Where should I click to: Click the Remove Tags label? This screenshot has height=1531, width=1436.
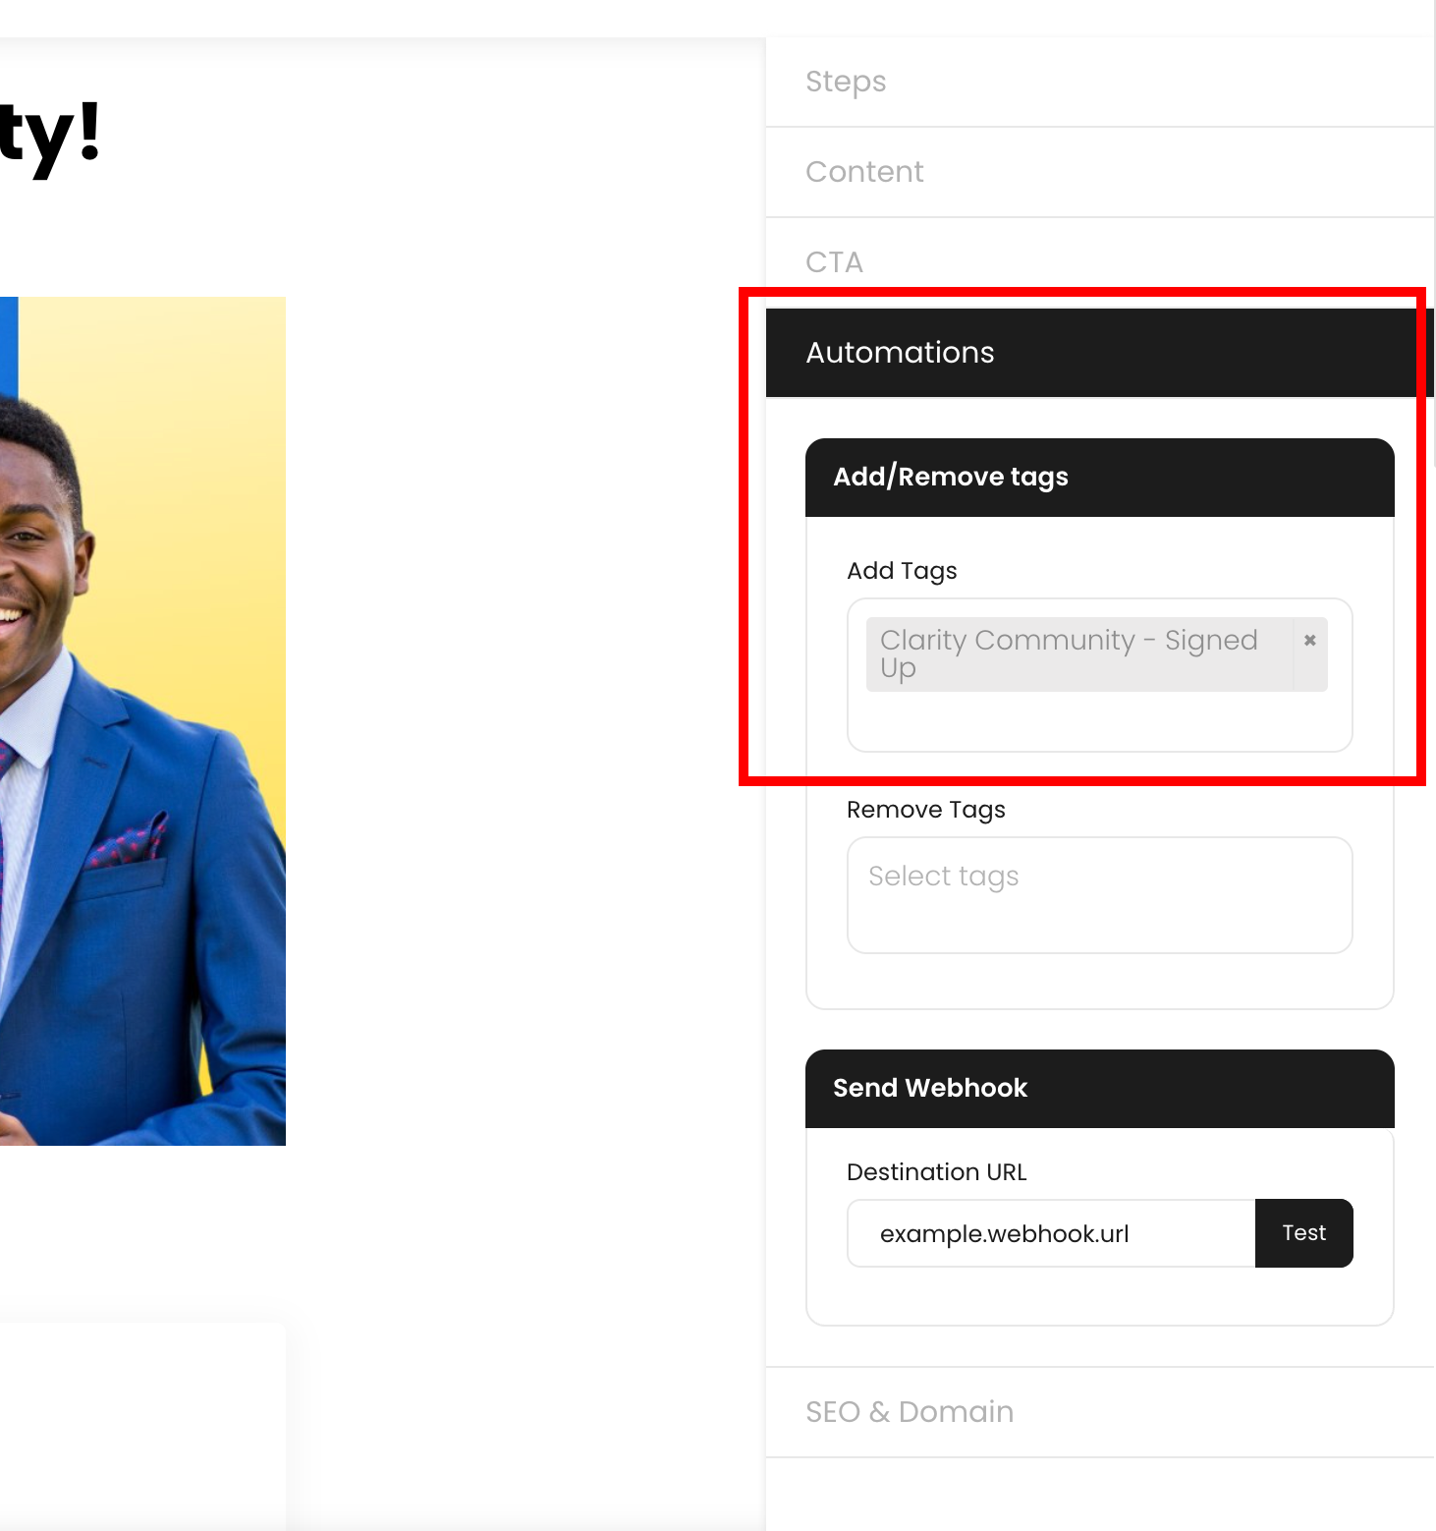(x=925, y=809)
